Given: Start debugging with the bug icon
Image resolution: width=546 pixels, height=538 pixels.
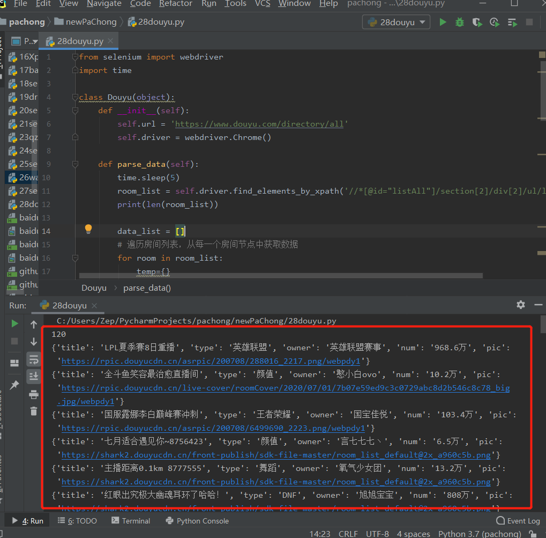Looking at the screenshot, I should [x=460, y=23].
